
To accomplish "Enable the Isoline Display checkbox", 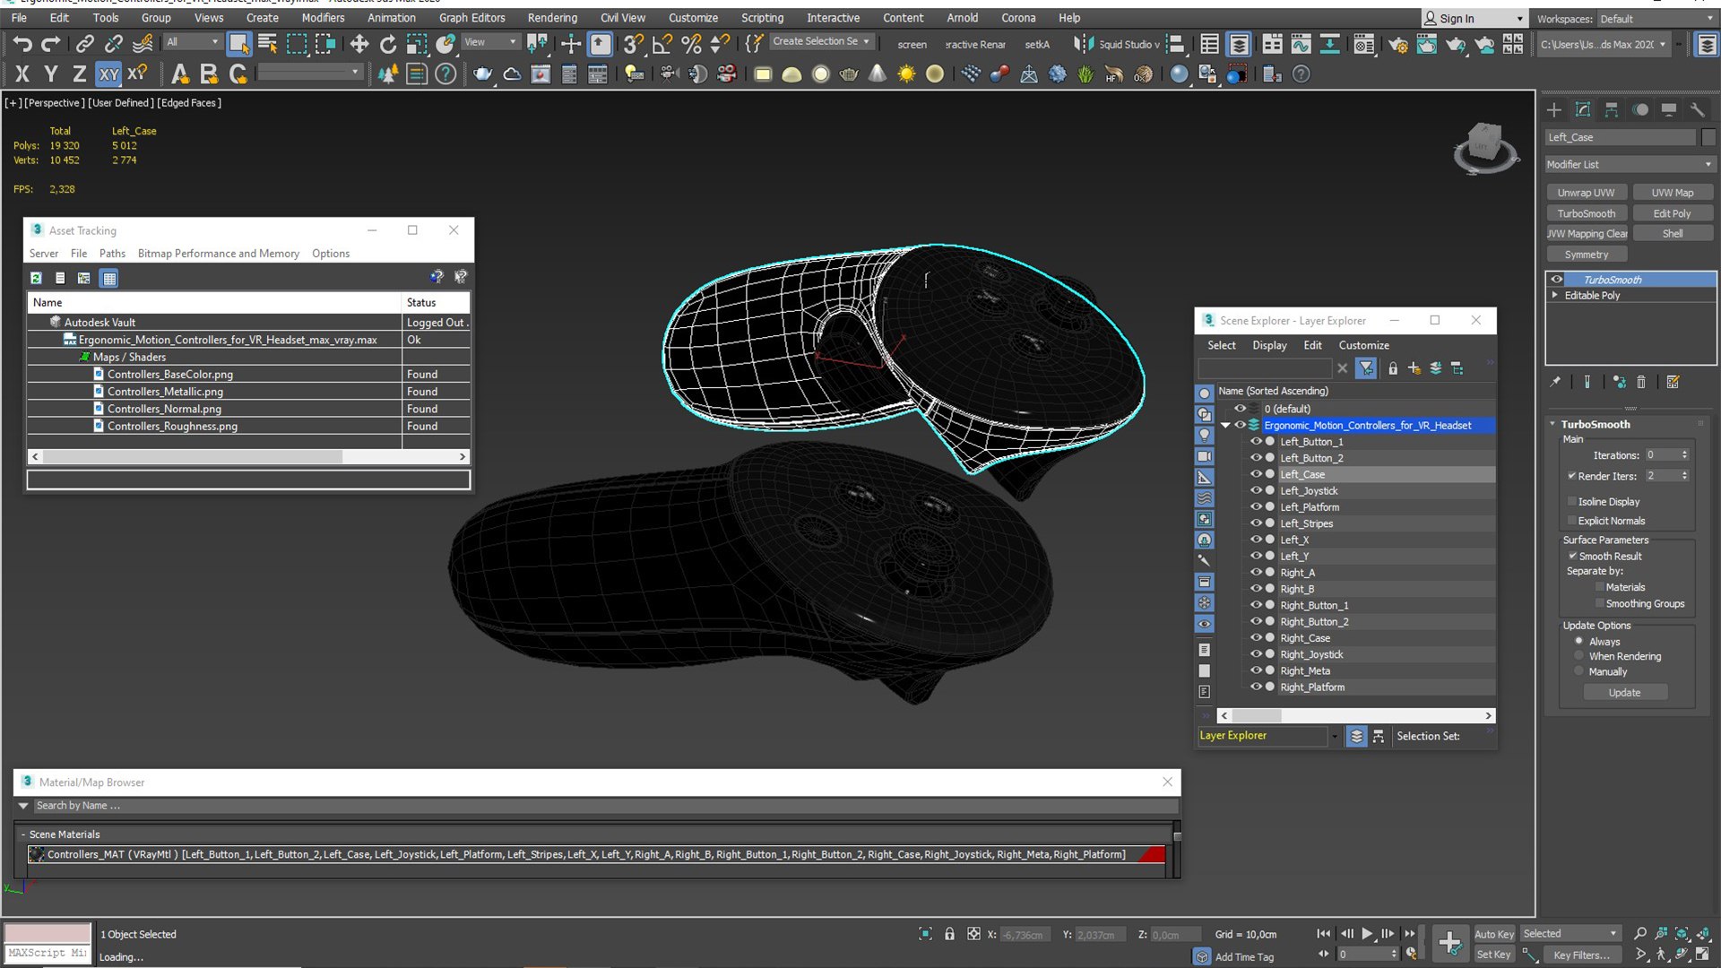I will click(x=1572, y=502).
